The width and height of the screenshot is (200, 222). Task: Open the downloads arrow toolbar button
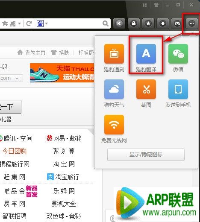pyautogui.click(x=163, y=23)
